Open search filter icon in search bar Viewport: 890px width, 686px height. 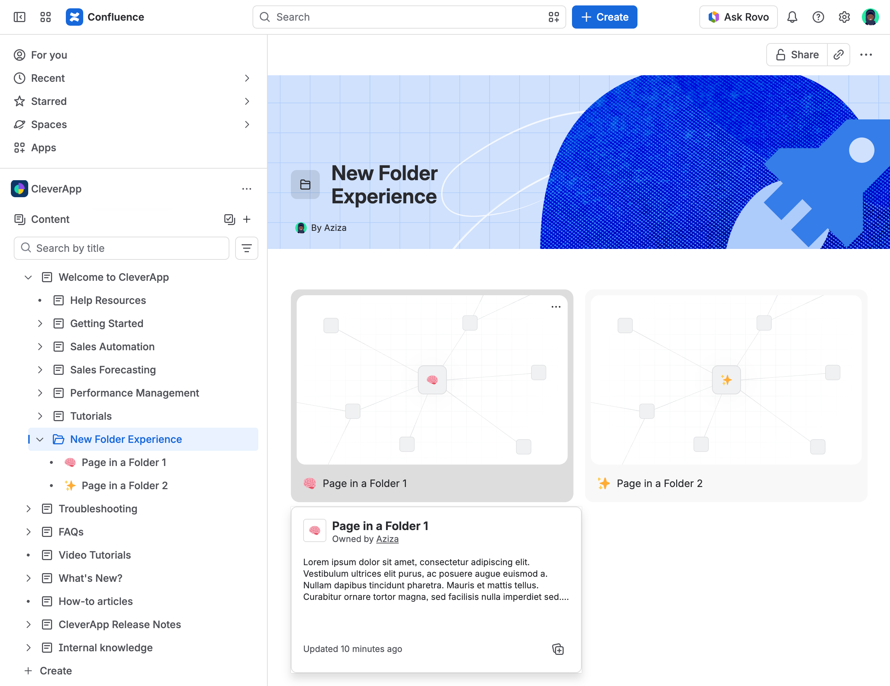coord(554,17)
